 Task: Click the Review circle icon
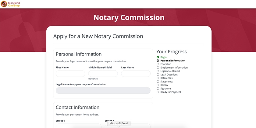coord(158,85)
